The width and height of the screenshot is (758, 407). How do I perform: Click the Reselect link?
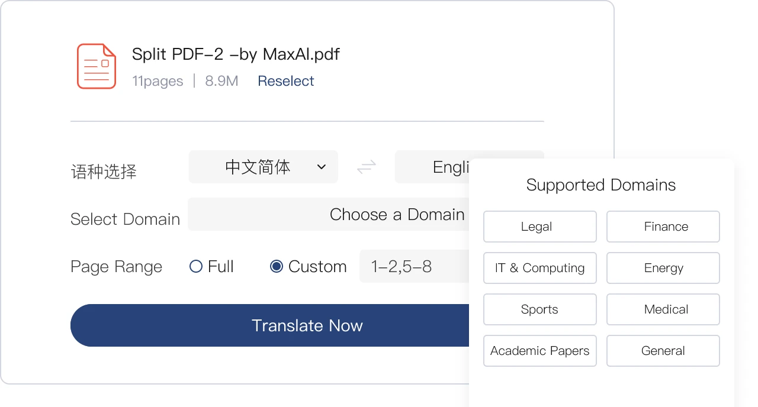(x=286, y=81)
